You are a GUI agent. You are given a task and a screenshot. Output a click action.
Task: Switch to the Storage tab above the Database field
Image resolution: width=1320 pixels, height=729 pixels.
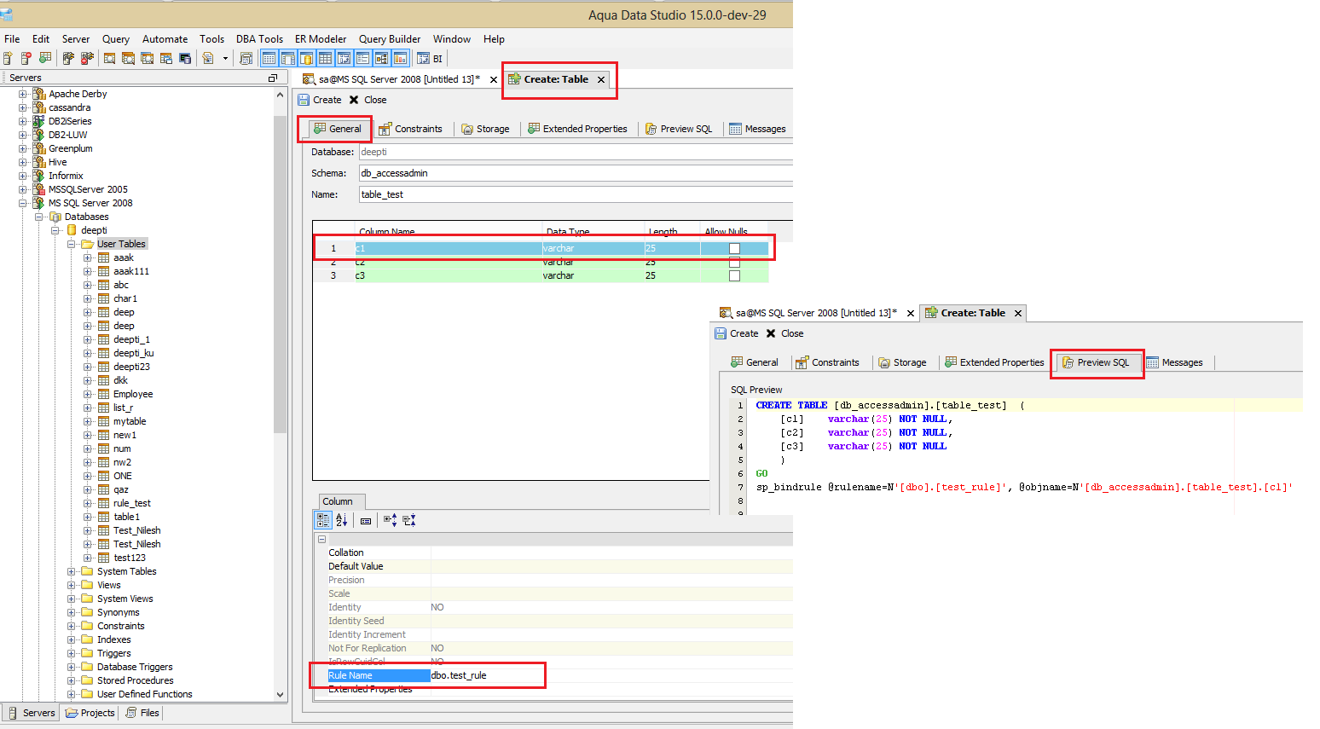485,129
